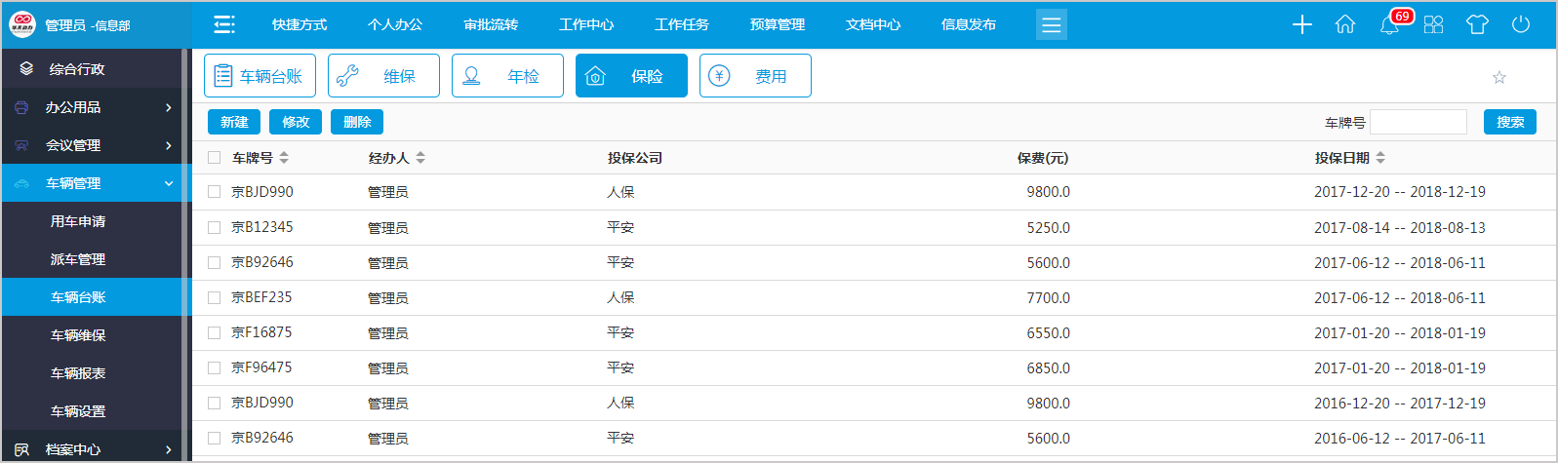
Task: Tick the checkbox for 京BEF235 row
Action: coord(215,298)
